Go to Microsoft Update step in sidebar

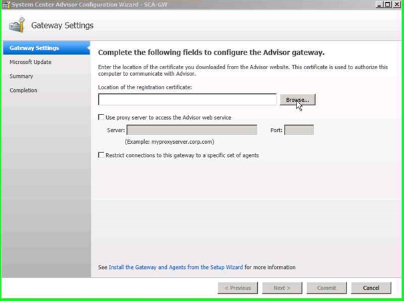coord(31,62)
